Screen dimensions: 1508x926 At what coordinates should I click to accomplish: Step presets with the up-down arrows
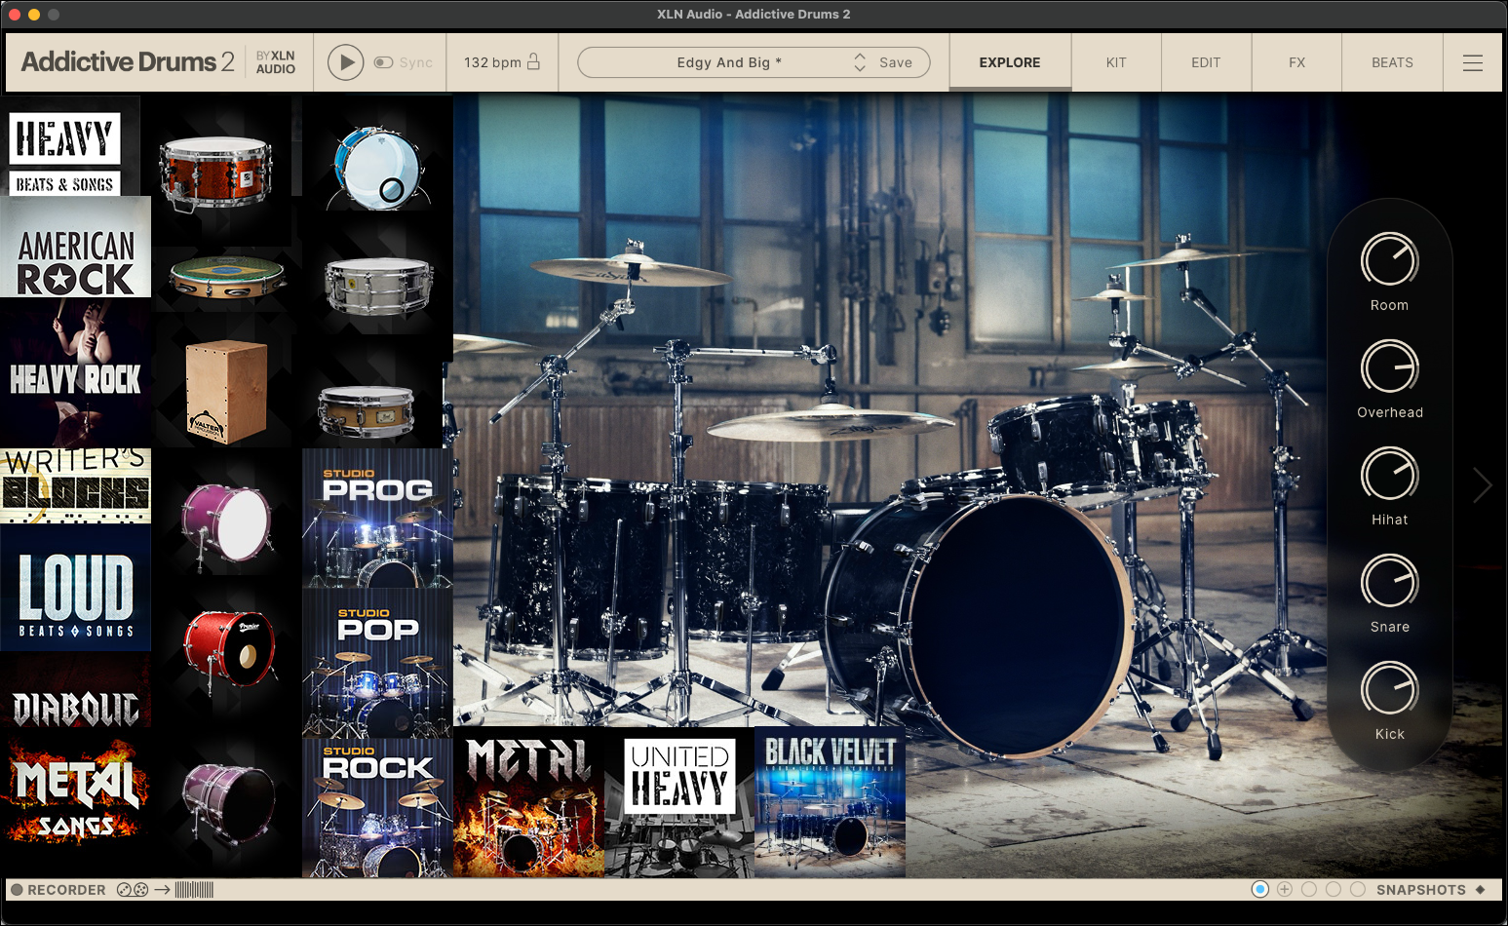(860, 62)
